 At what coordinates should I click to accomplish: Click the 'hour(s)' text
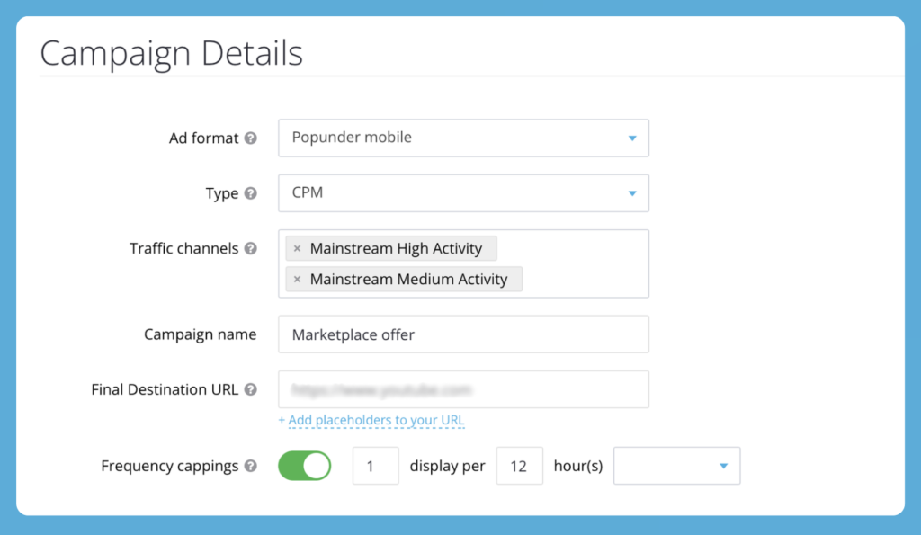click(578, 466)
